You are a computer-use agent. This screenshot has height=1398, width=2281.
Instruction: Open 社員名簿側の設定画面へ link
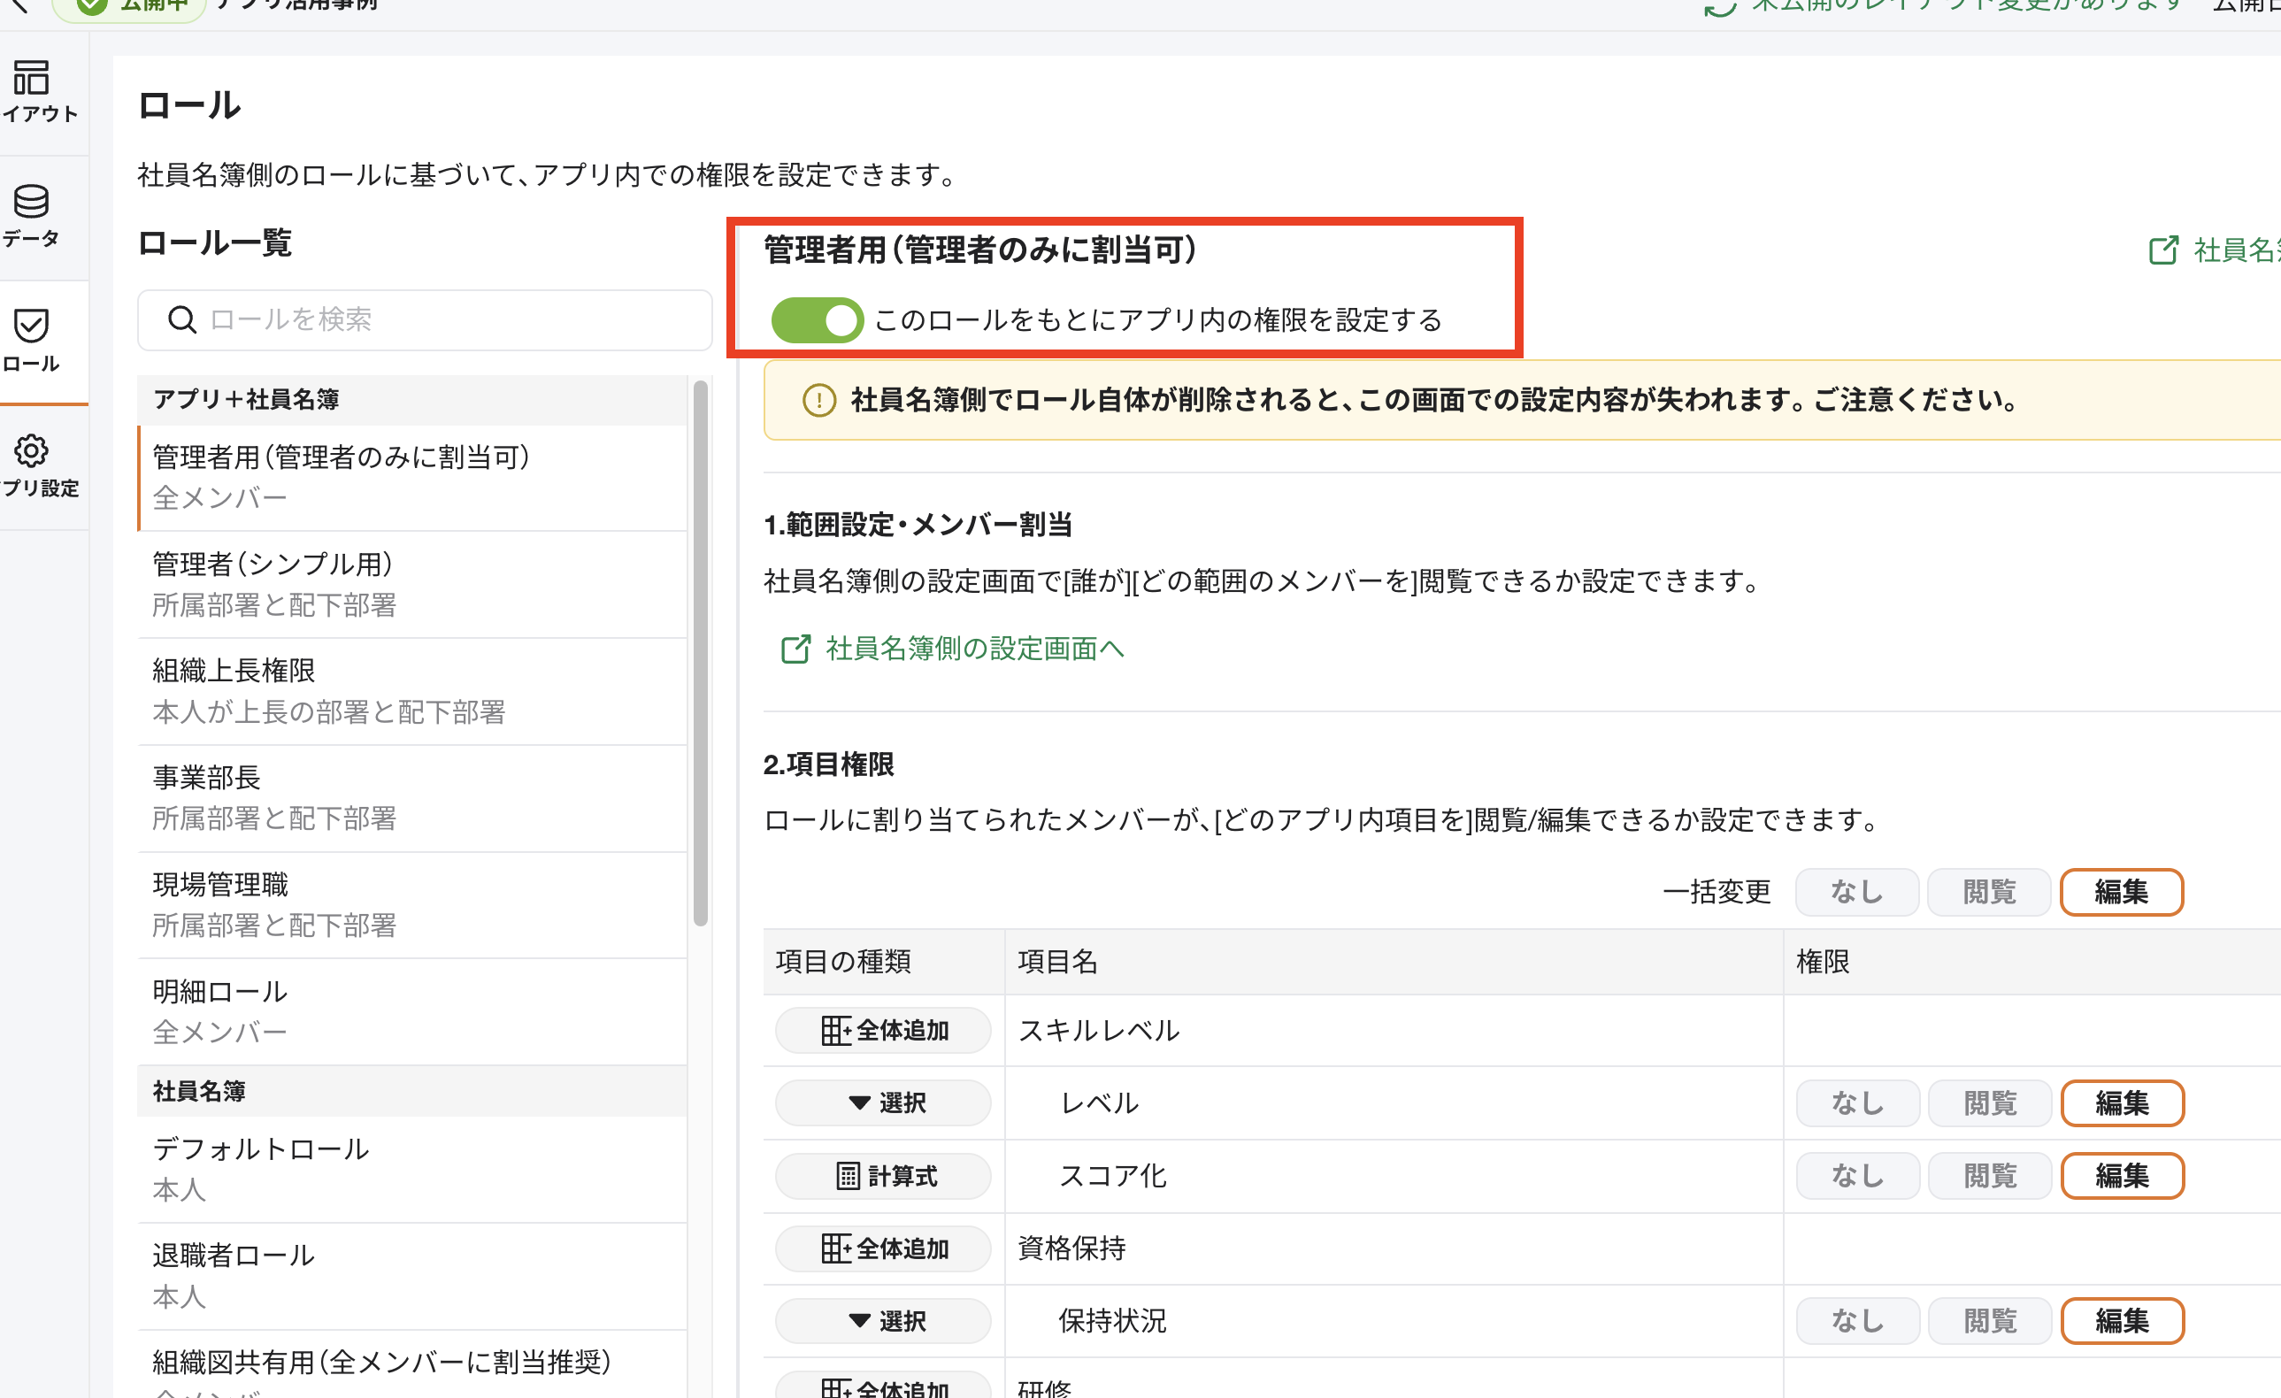(974, 649)
